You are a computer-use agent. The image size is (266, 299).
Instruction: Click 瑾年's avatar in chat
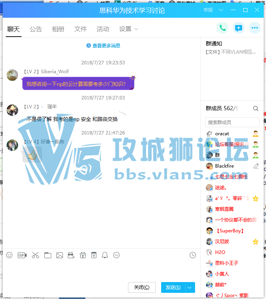click(12, 110)
